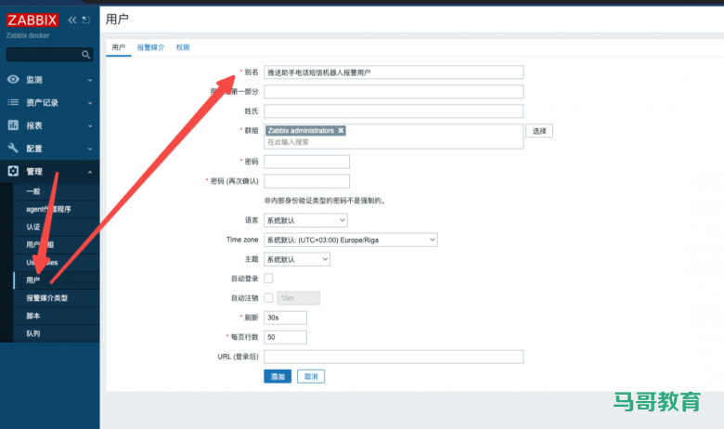Open the 语言 language dropdown
The image size is (724, 429).
pos(305,220)
